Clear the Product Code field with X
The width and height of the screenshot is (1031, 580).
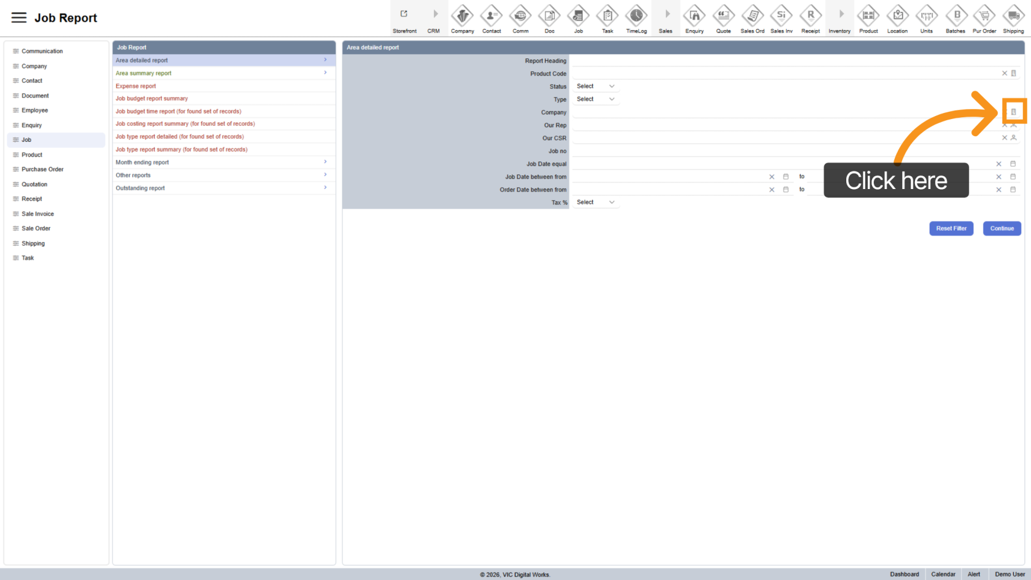point(1004,74)
